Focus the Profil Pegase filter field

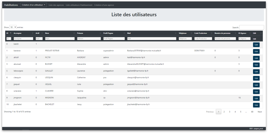pos(114,39)
